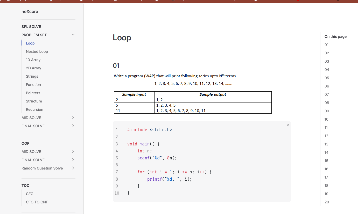358x214 pixels.
Task: Click the scanf code line
Action: (x=157, y=158)
